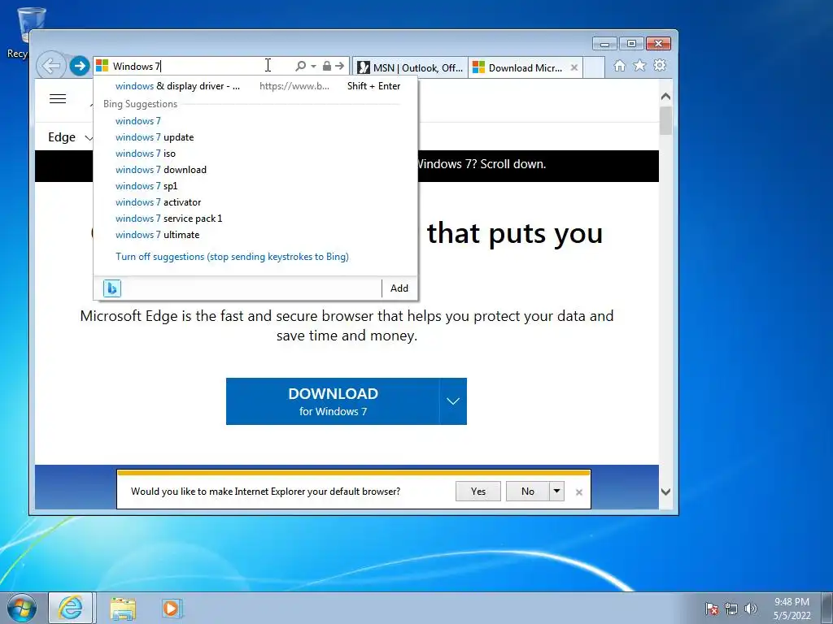
Task: Click No on default browser prompt
Action: [x=527, y=492]
